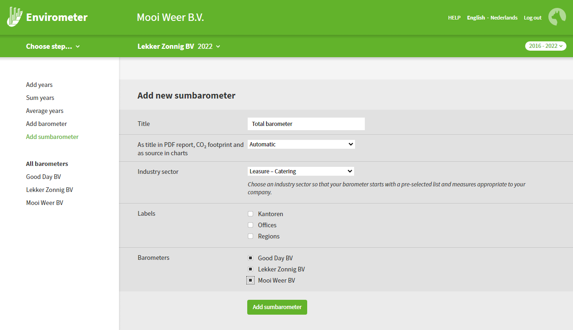
Task: Select Average years in sidebar menu
Action: point(45,111)
